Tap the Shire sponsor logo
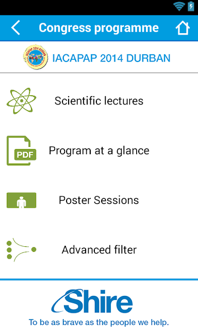Image resolution: width=198 pixels, height=331 pixels. pyautogui.click(x=92, y=301)
